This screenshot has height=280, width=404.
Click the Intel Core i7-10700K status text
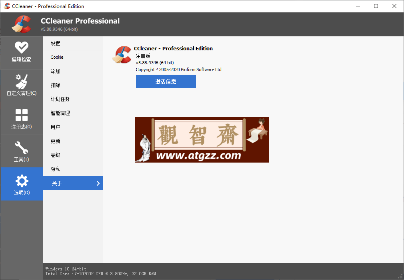[101, 274]
